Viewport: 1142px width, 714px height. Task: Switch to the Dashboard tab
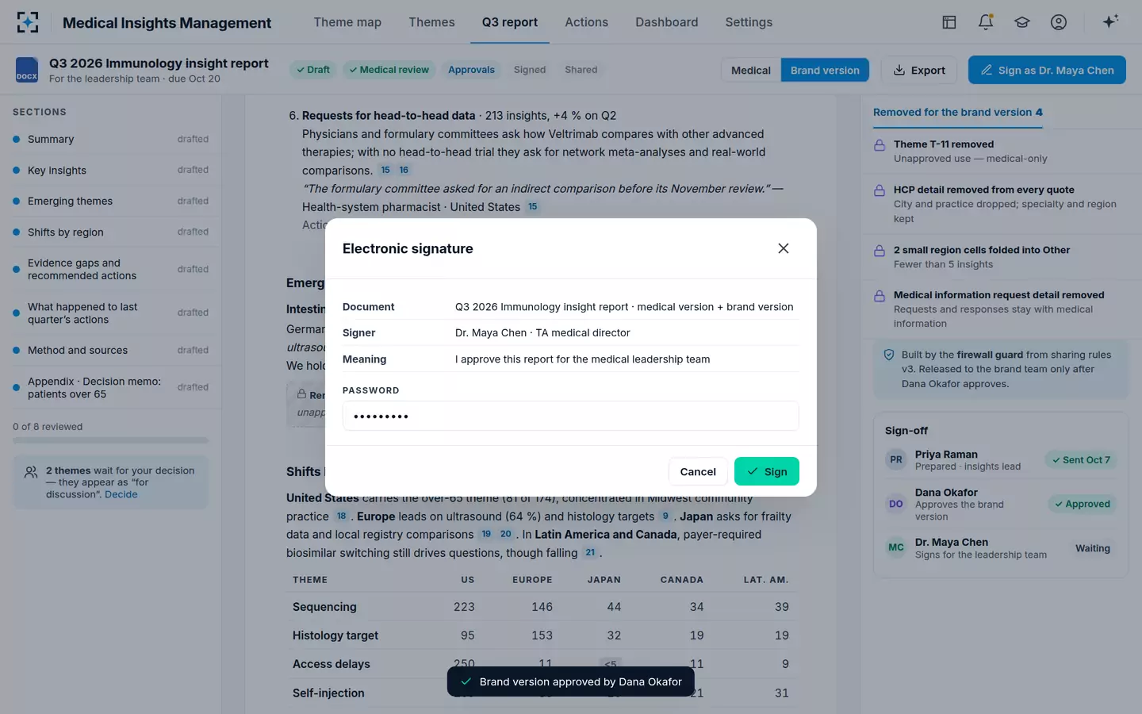(667, 22)
